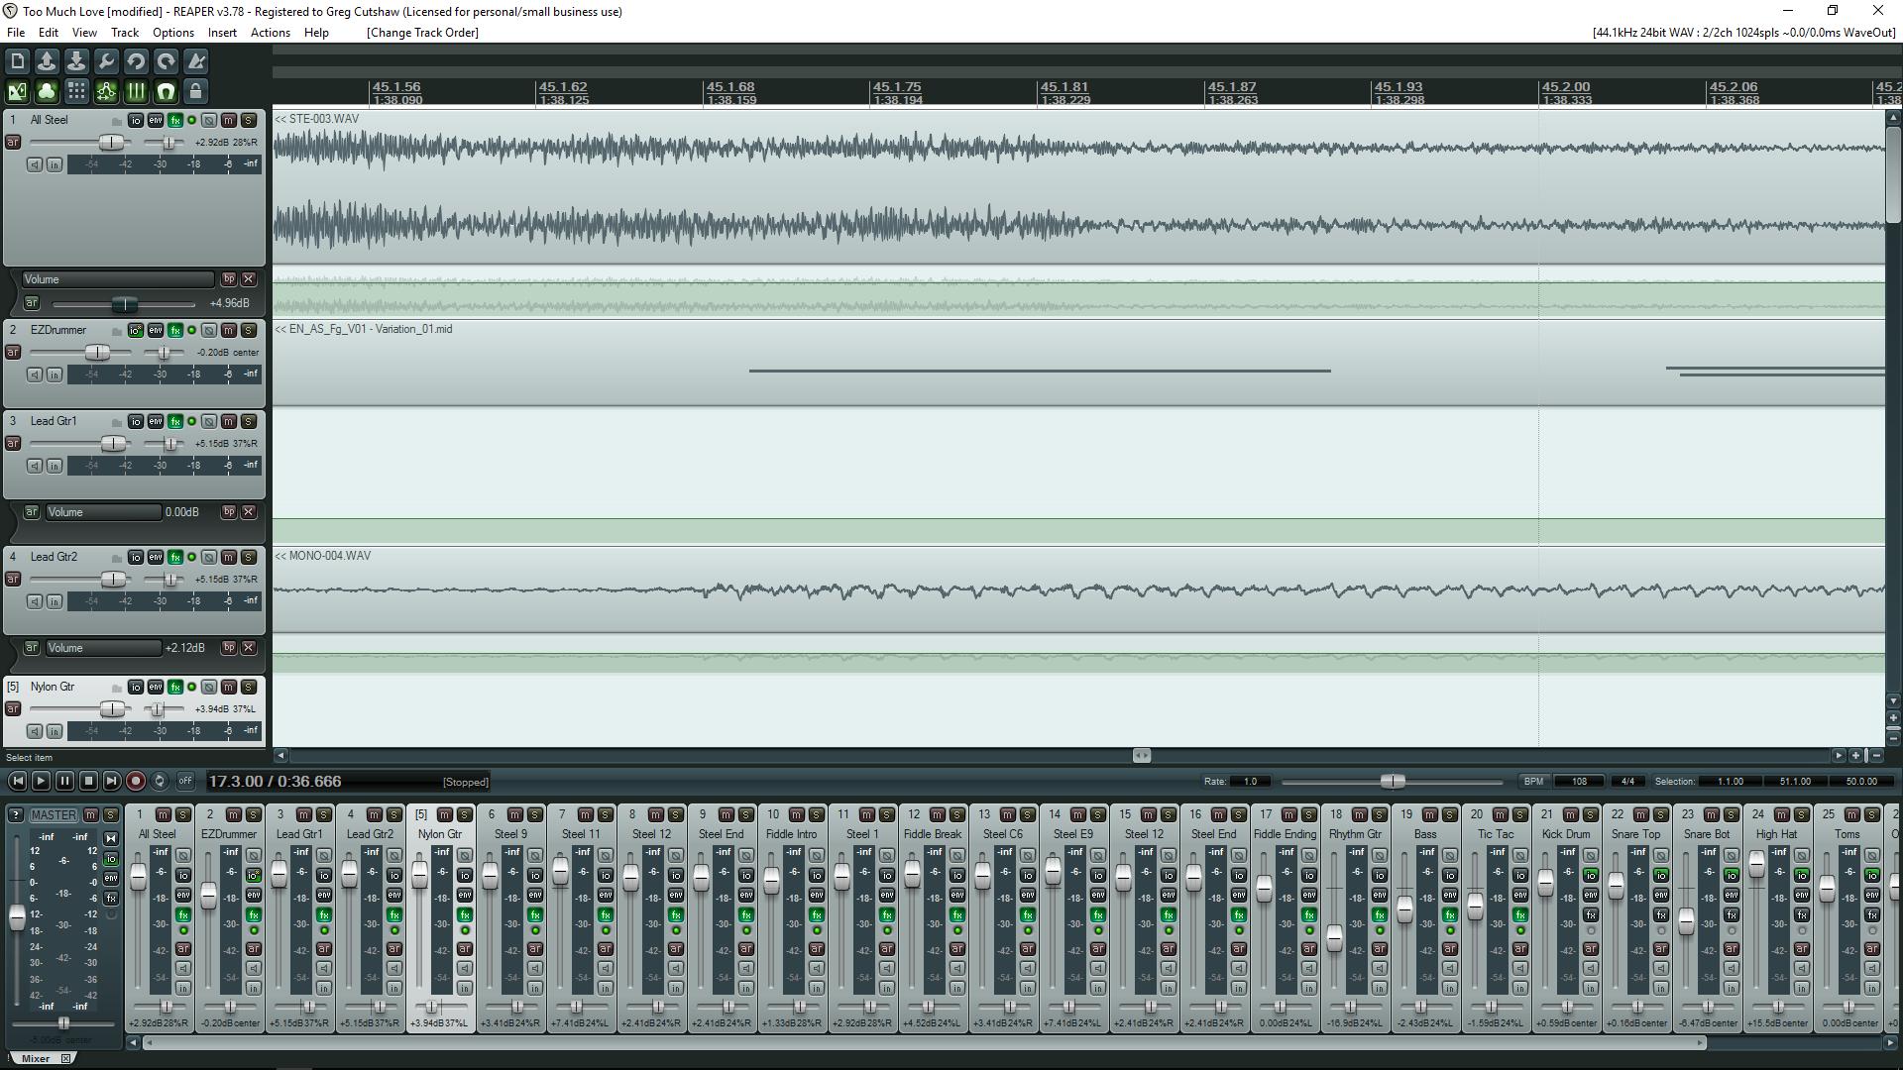Click the [Change Track Order] button
Image resolution: width=1903 pixels, height=1070 pixels.
(x=422, y=33)
